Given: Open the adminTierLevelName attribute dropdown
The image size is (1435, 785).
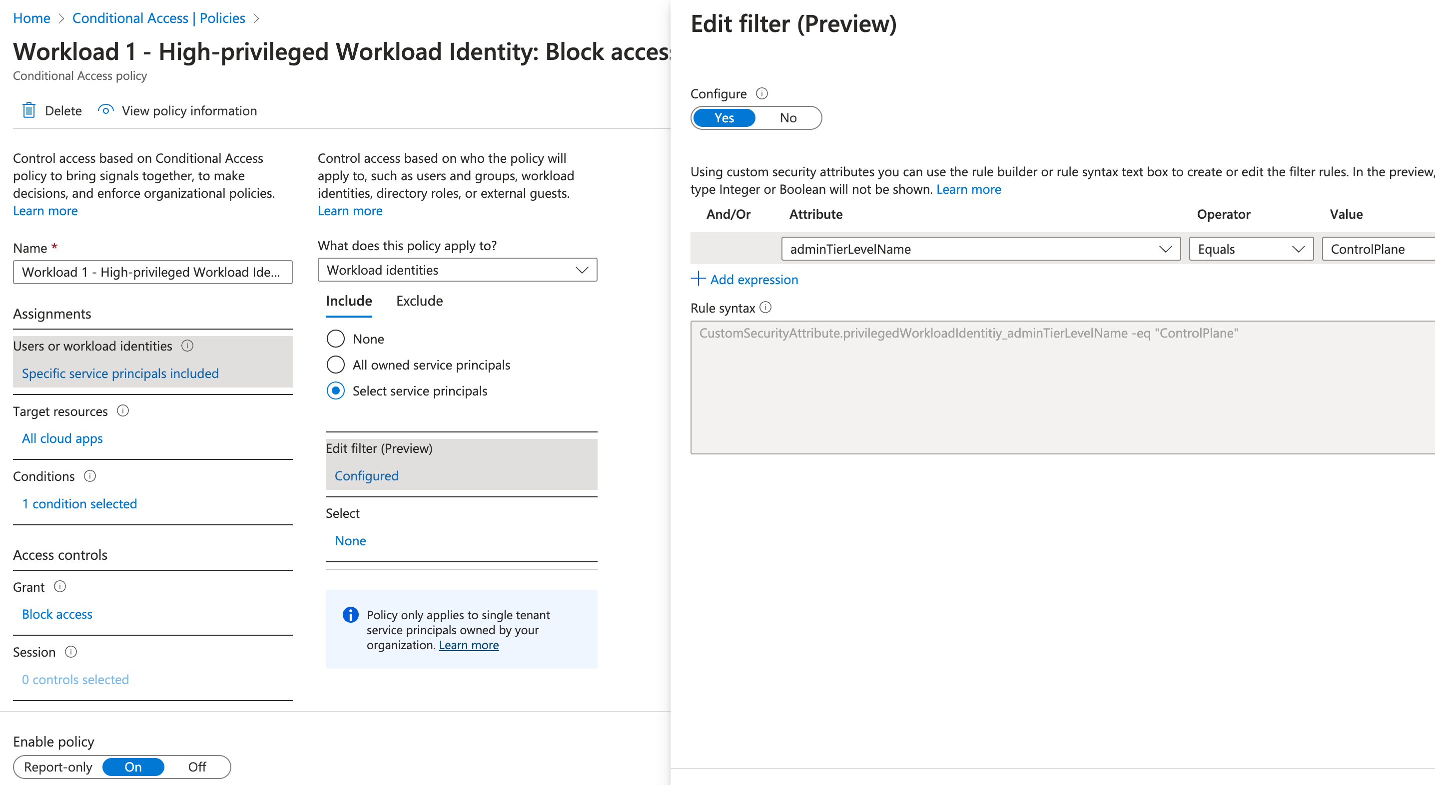Looking at the screenshot, I should coord(980,249).
